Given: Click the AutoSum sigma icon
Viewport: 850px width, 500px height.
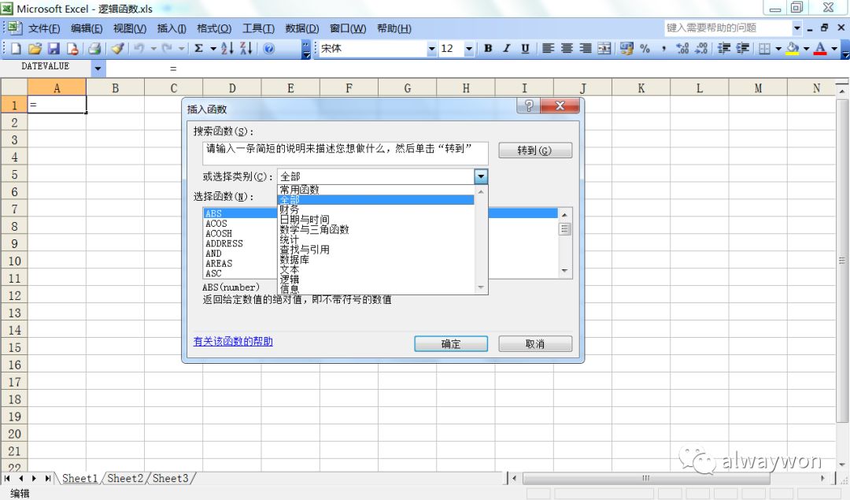Looking at the screenshot, I should tap(199, 48).
